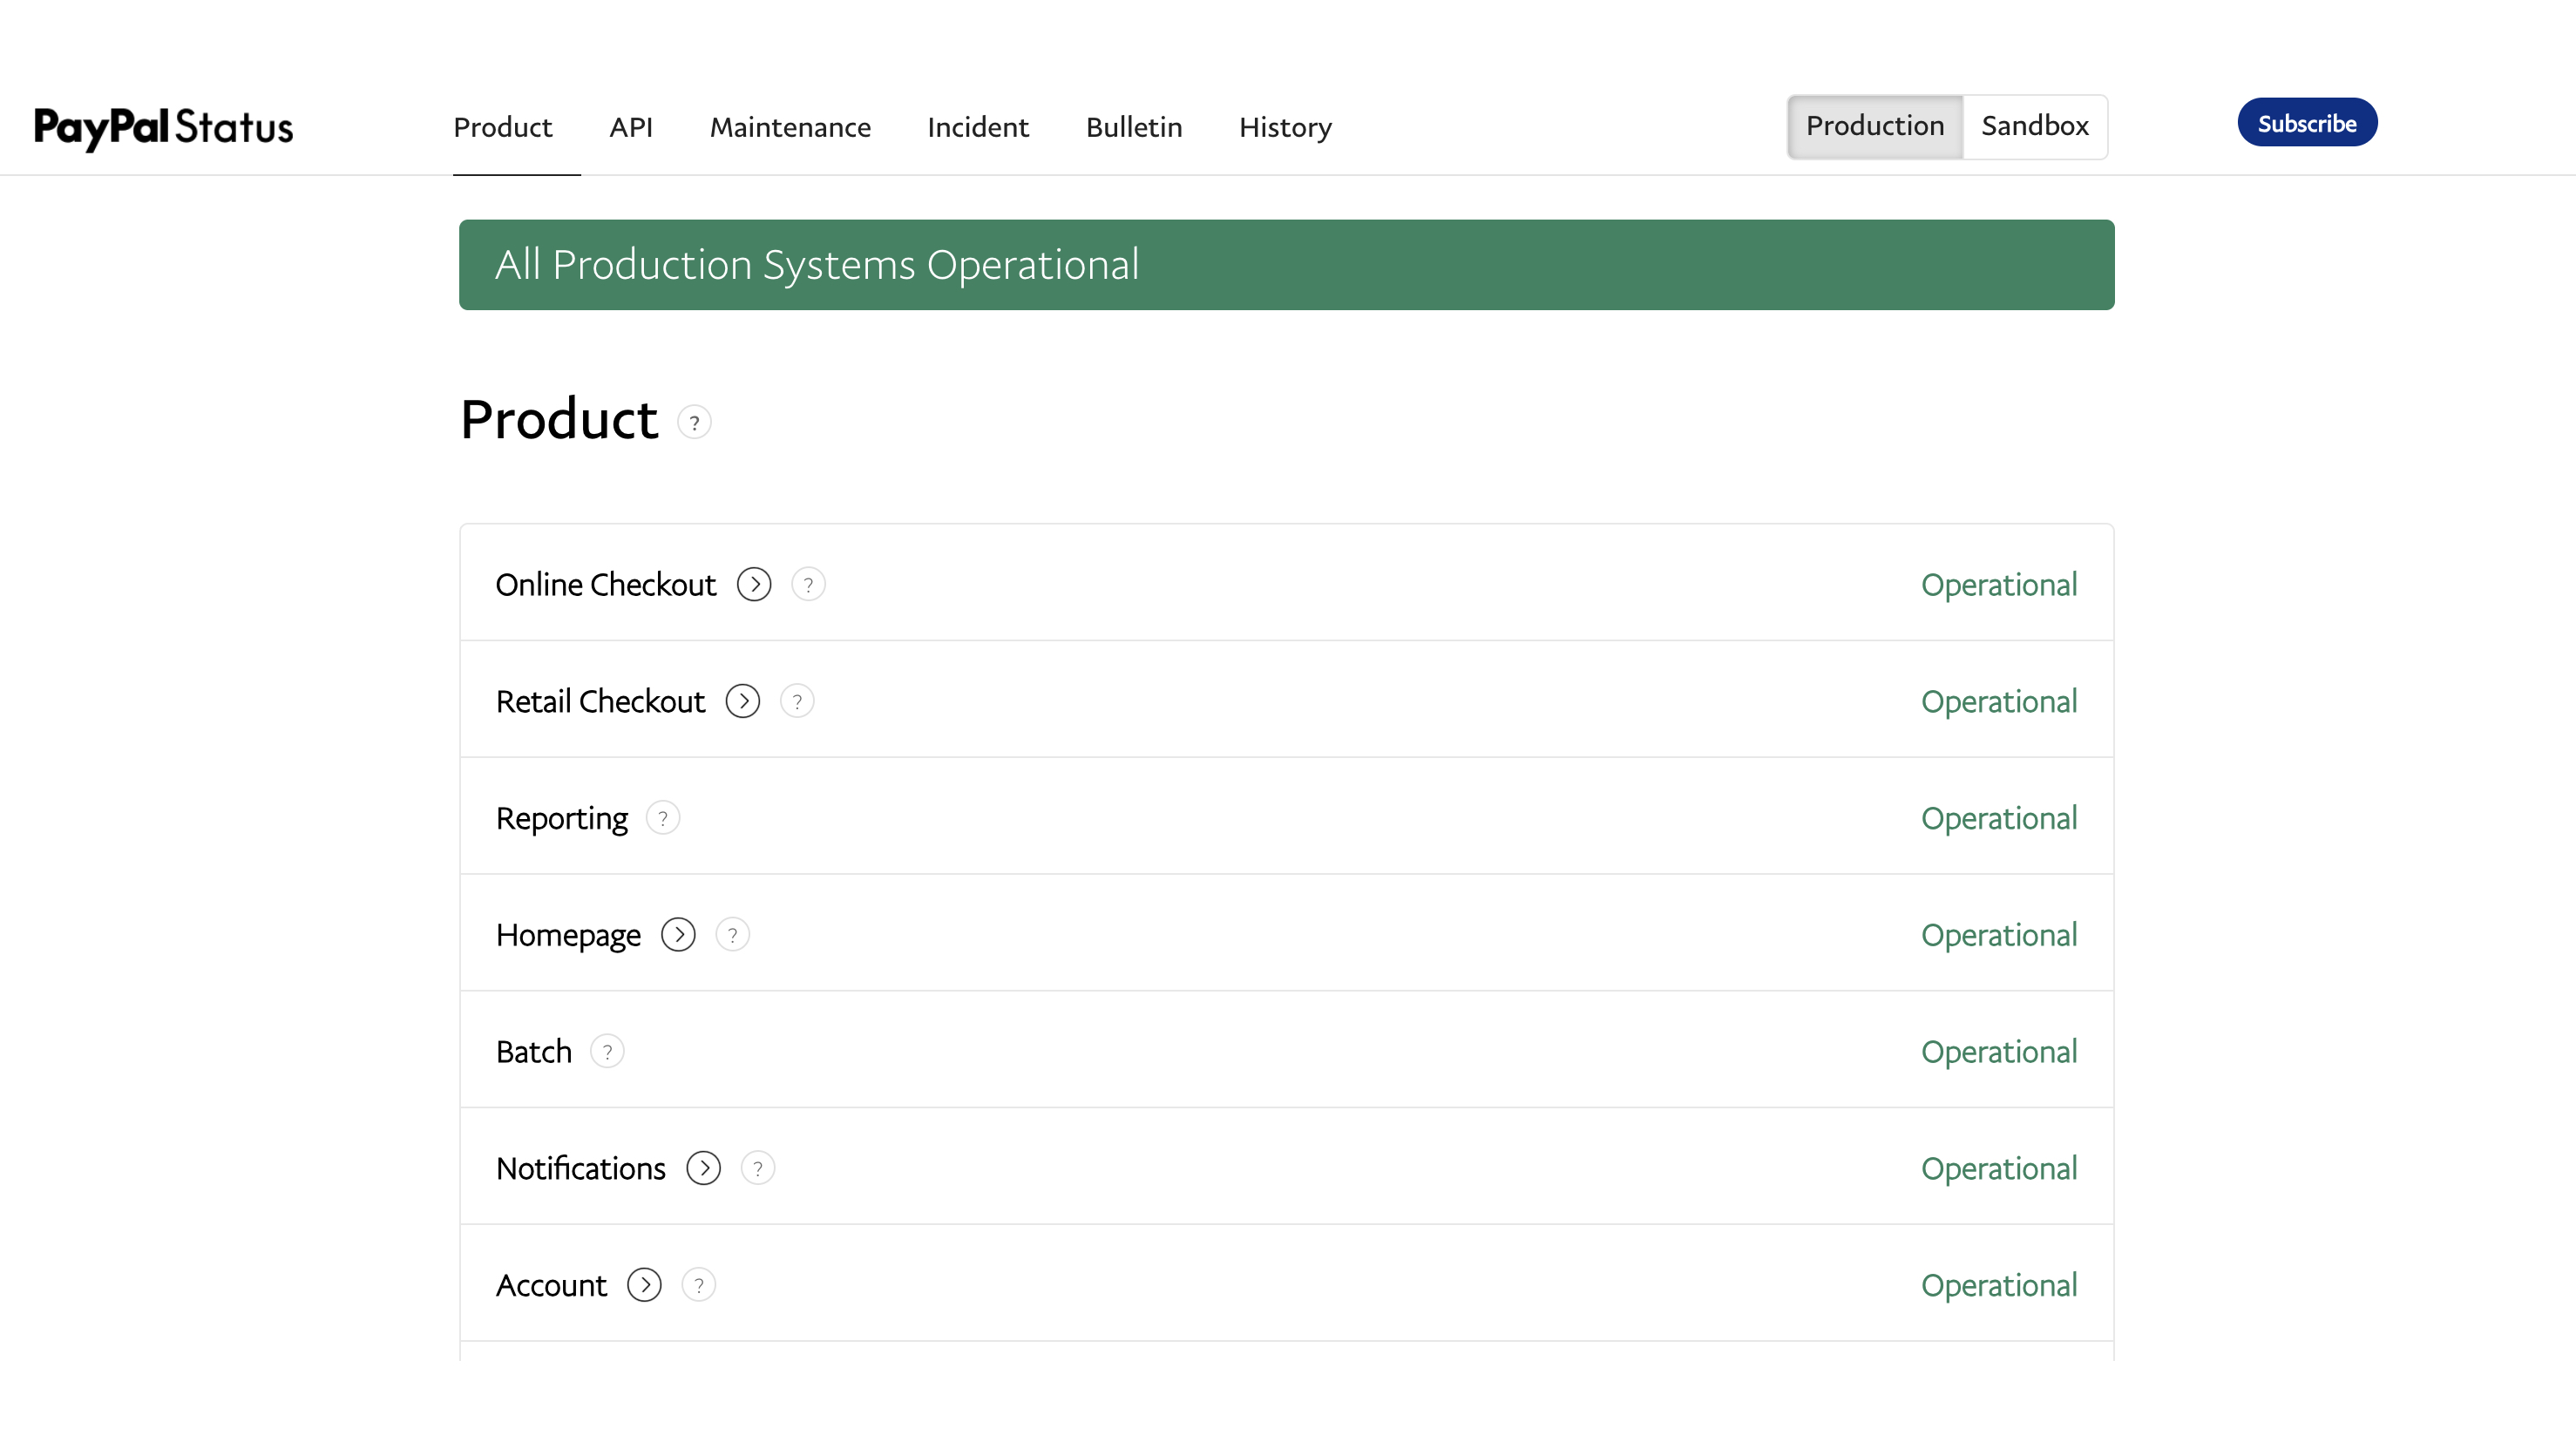Select the Production environment toggle
Viewport: 2576px width, 1449px height.
(x=1875, y=126)
